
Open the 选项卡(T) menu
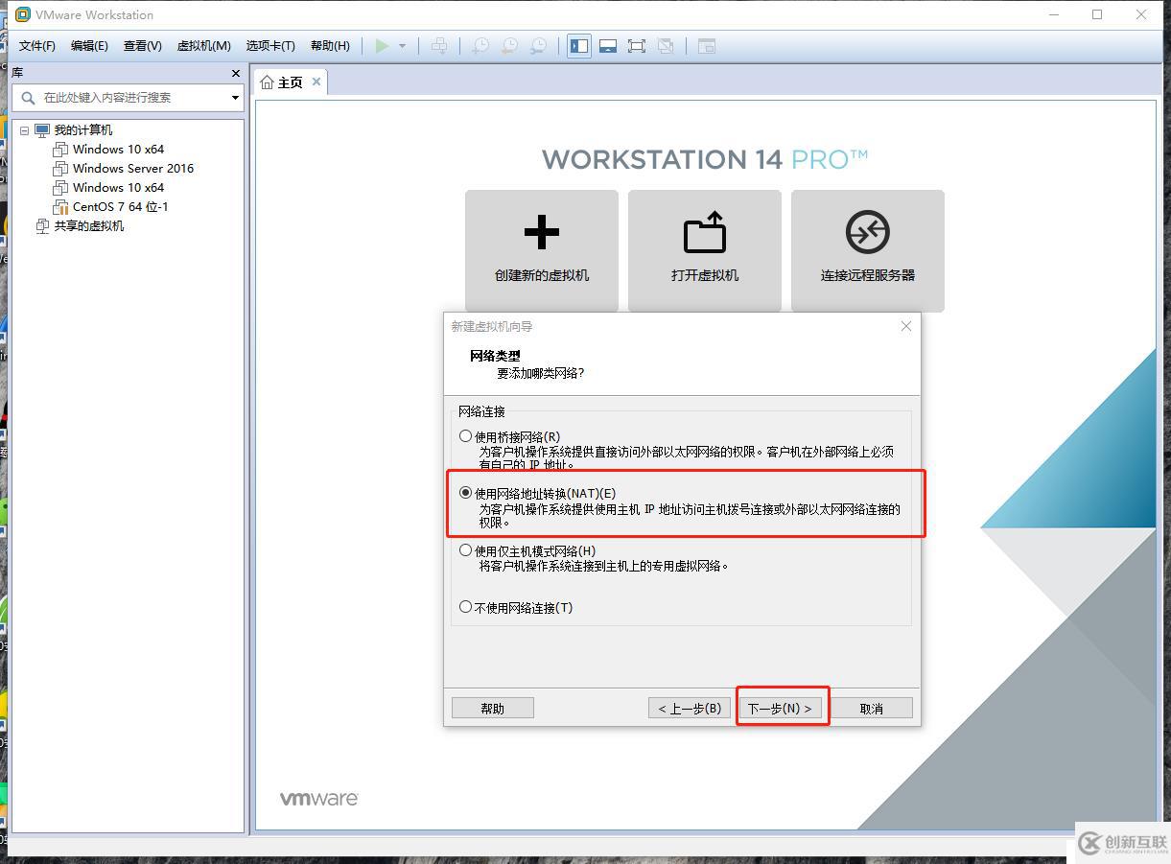(x=270, y=46)
